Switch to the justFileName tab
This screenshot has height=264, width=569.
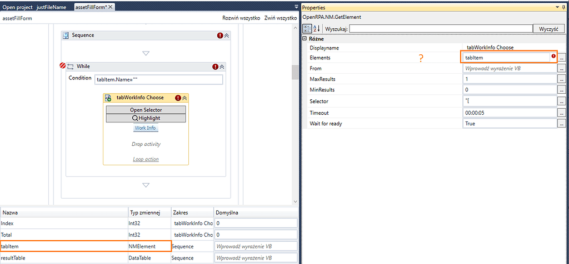51,7
